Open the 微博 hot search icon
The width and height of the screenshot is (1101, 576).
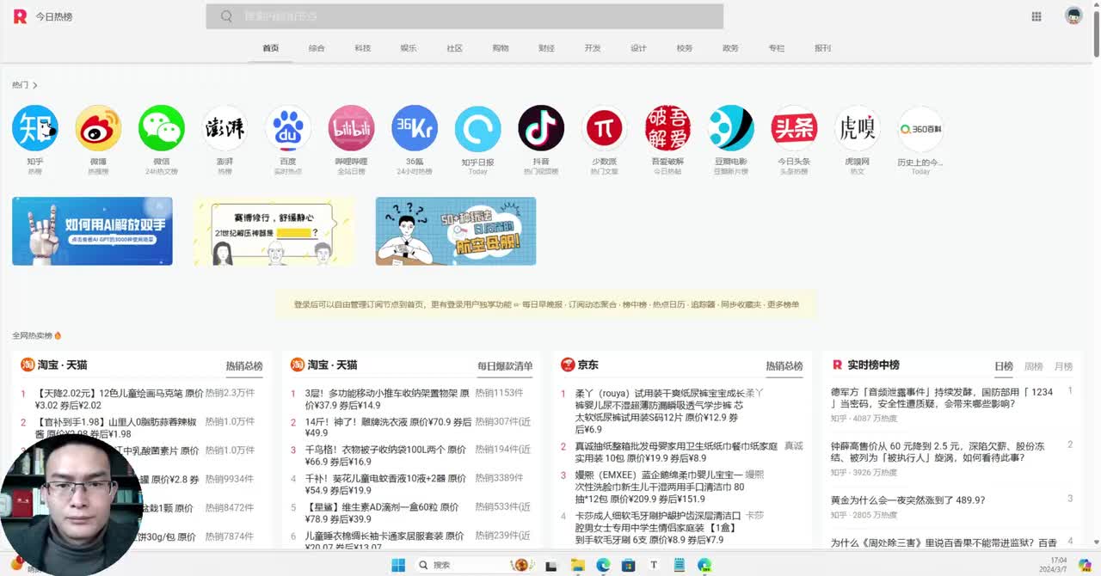(98, 128)
